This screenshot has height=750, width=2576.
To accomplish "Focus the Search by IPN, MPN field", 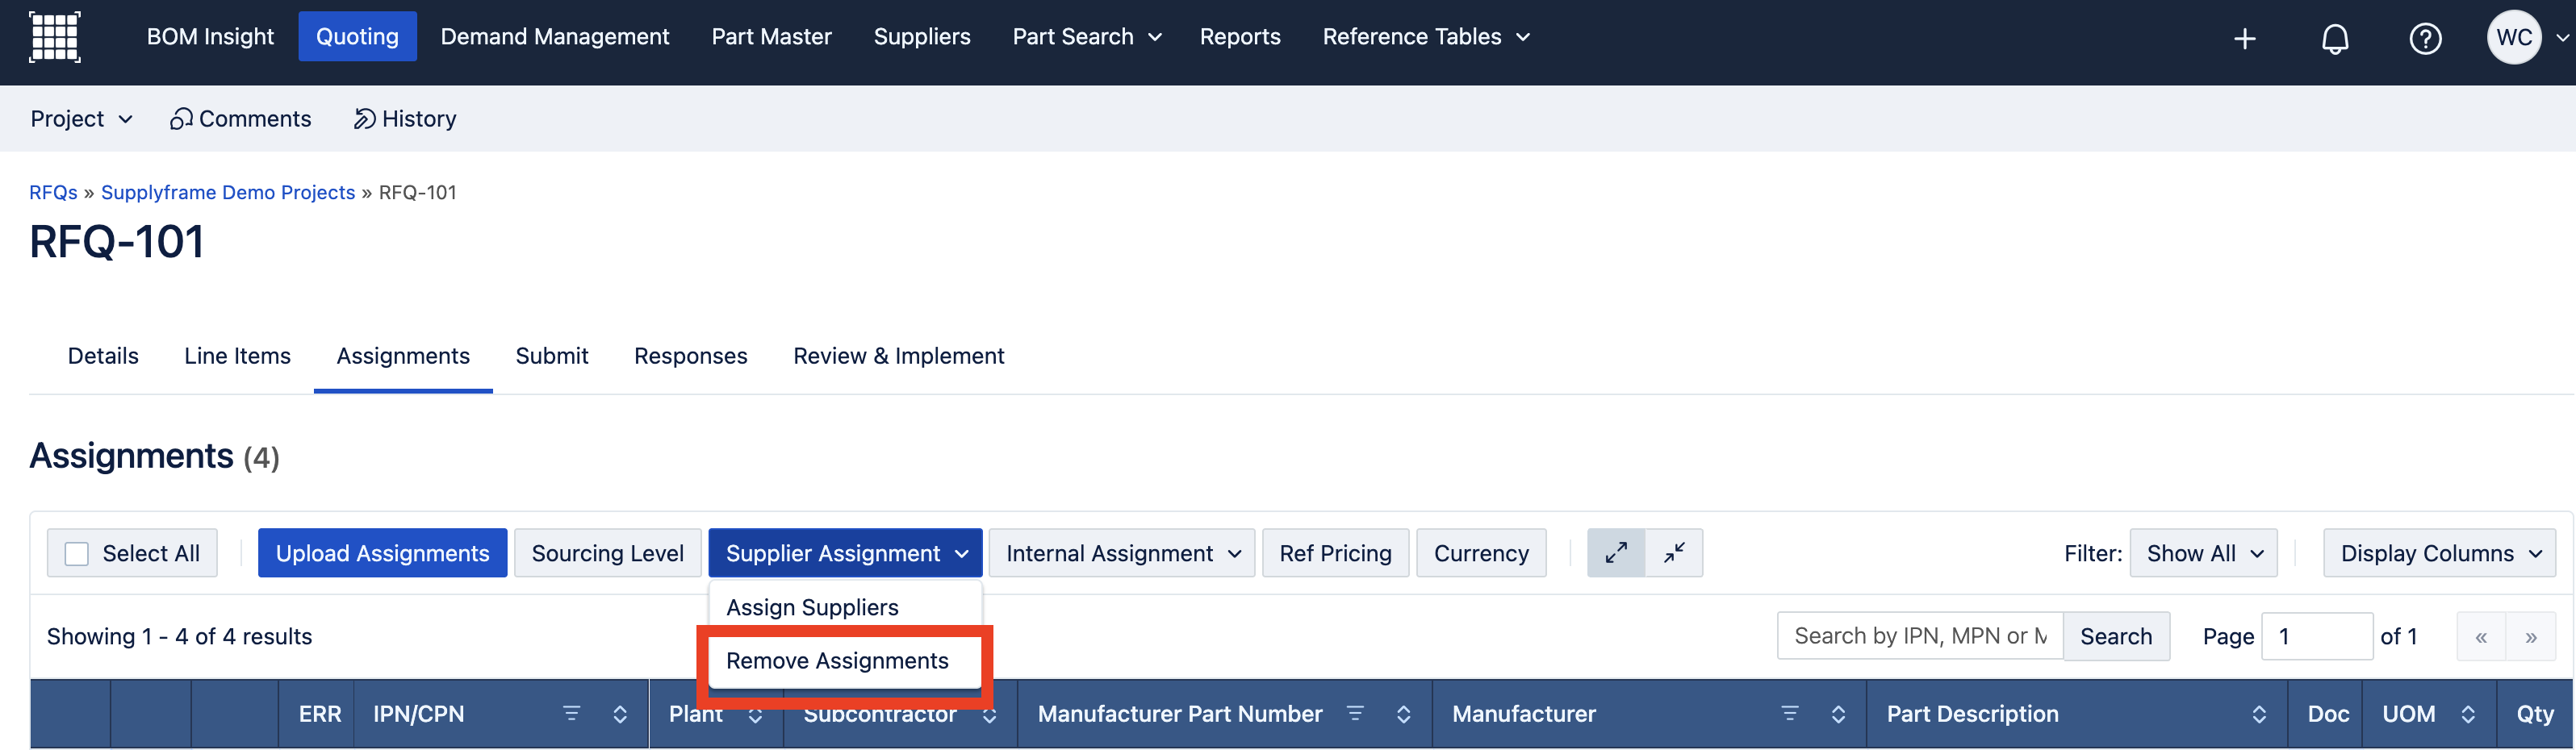I will 1920,637.
